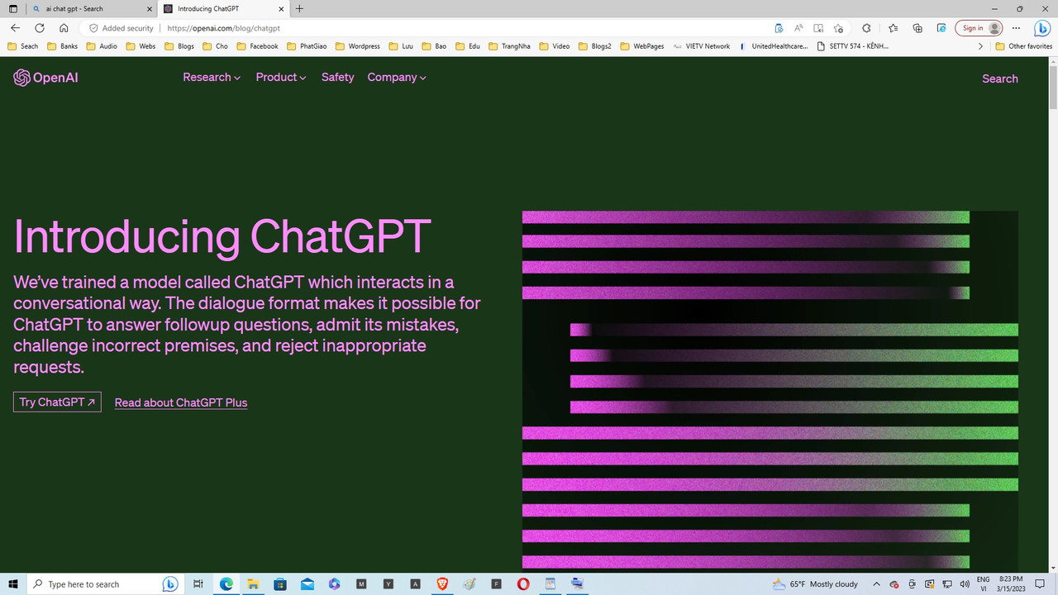Open the 65°F Mostly cloudy weather widget
The height and width of the screenshot is (595, 1058).
tap(815, 584)
